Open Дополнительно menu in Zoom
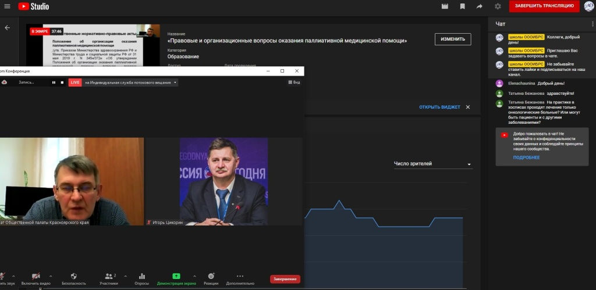The image size is (596, 290). [240, 278]
